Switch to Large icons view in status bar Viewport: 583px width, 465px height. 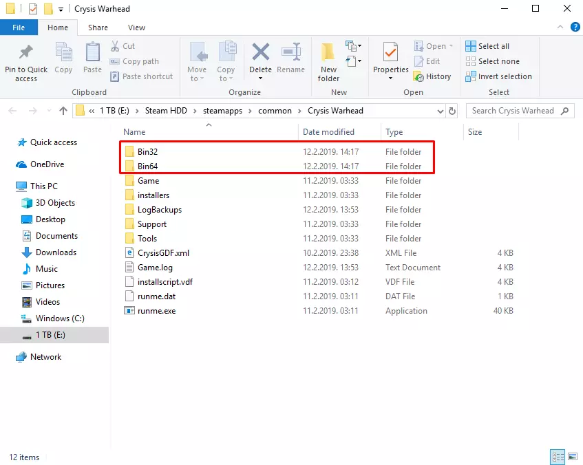[x=573, y=457]
